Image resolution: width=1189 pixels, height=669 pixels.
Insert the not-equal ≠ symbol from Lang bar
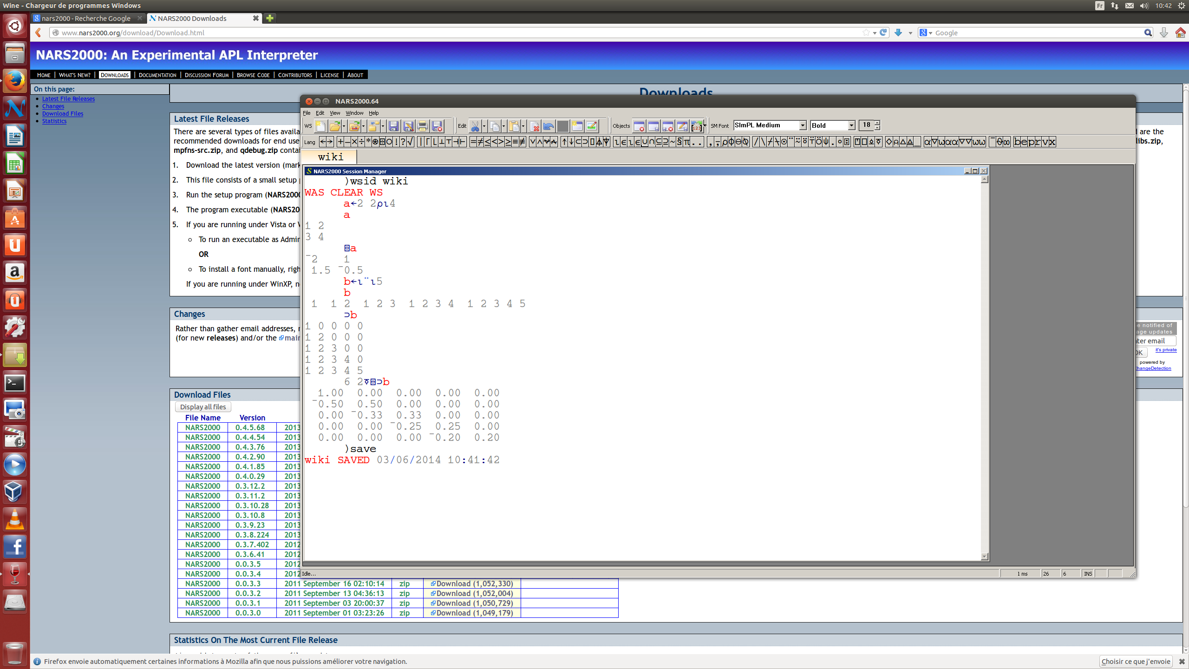click(x=481, y=142)
